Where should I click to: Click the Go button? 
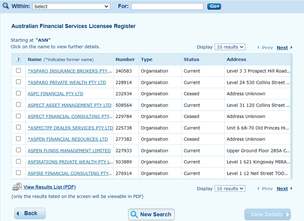pos(214,6)
